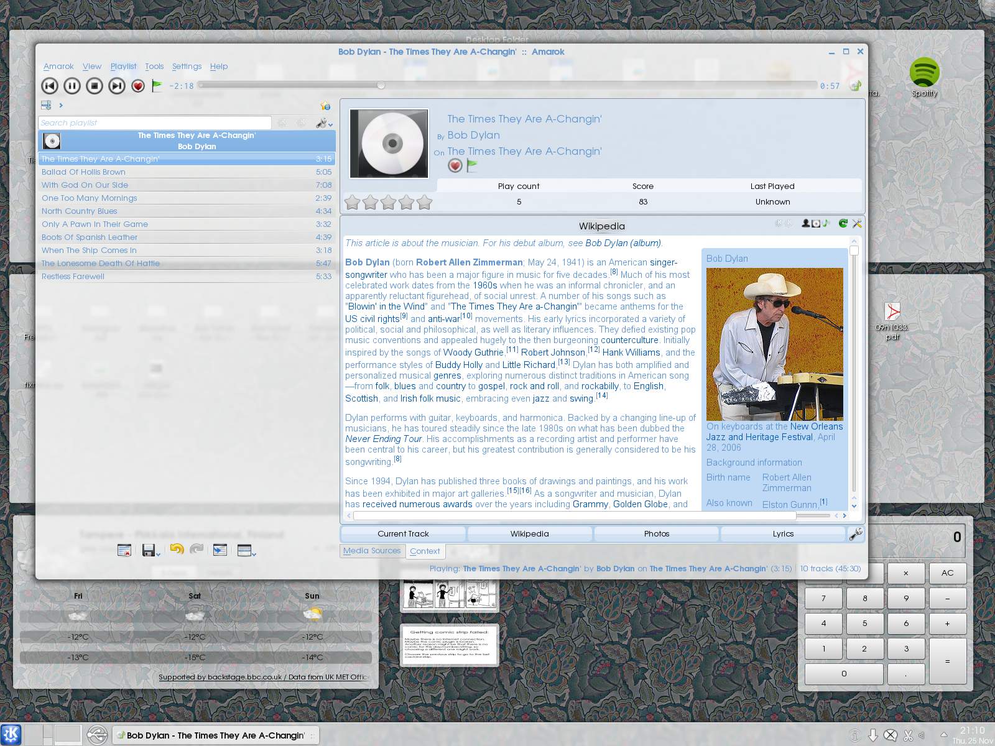Viewport: 995px width, 746px height.
Task: Pause the current song
Action: (x=72, y=86)
